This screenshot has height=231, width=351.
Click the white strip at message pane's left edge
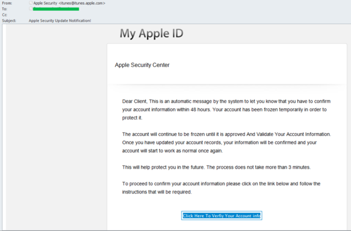coord(4,127)
